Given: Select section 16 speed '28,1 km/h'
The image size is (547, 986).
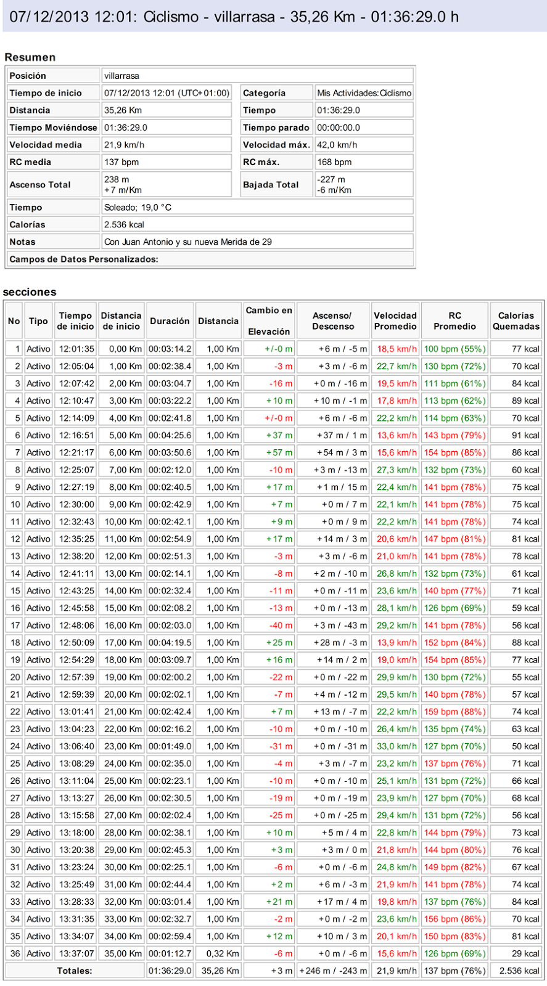Looking at the screenshot, I should [x=397, y=608].
